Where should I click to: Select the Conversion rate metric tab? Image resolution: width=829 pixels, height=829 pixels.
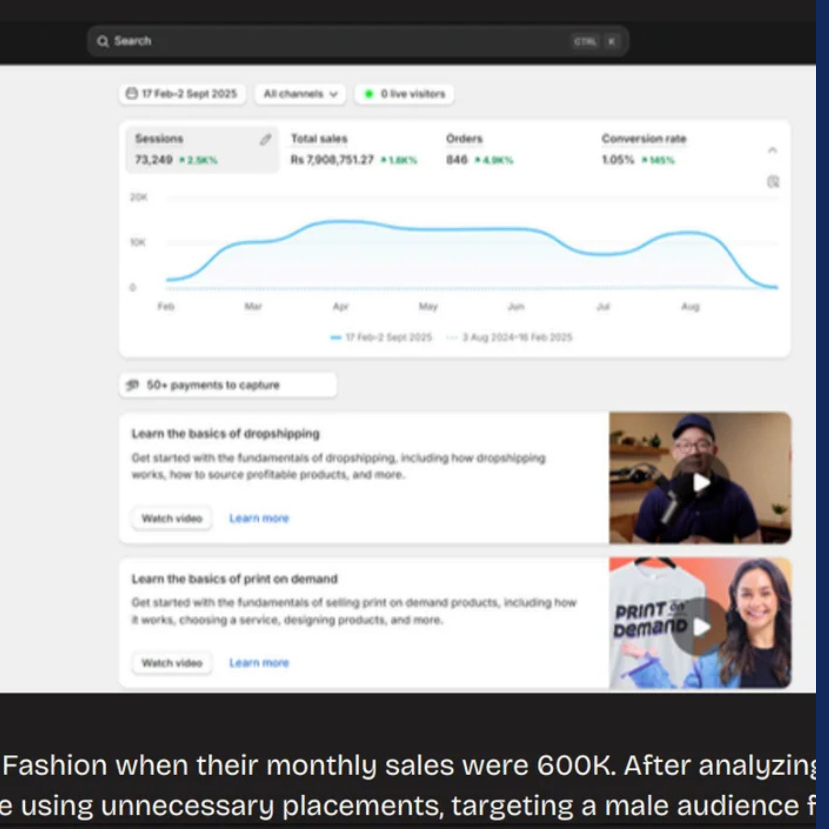coord(644,150)
